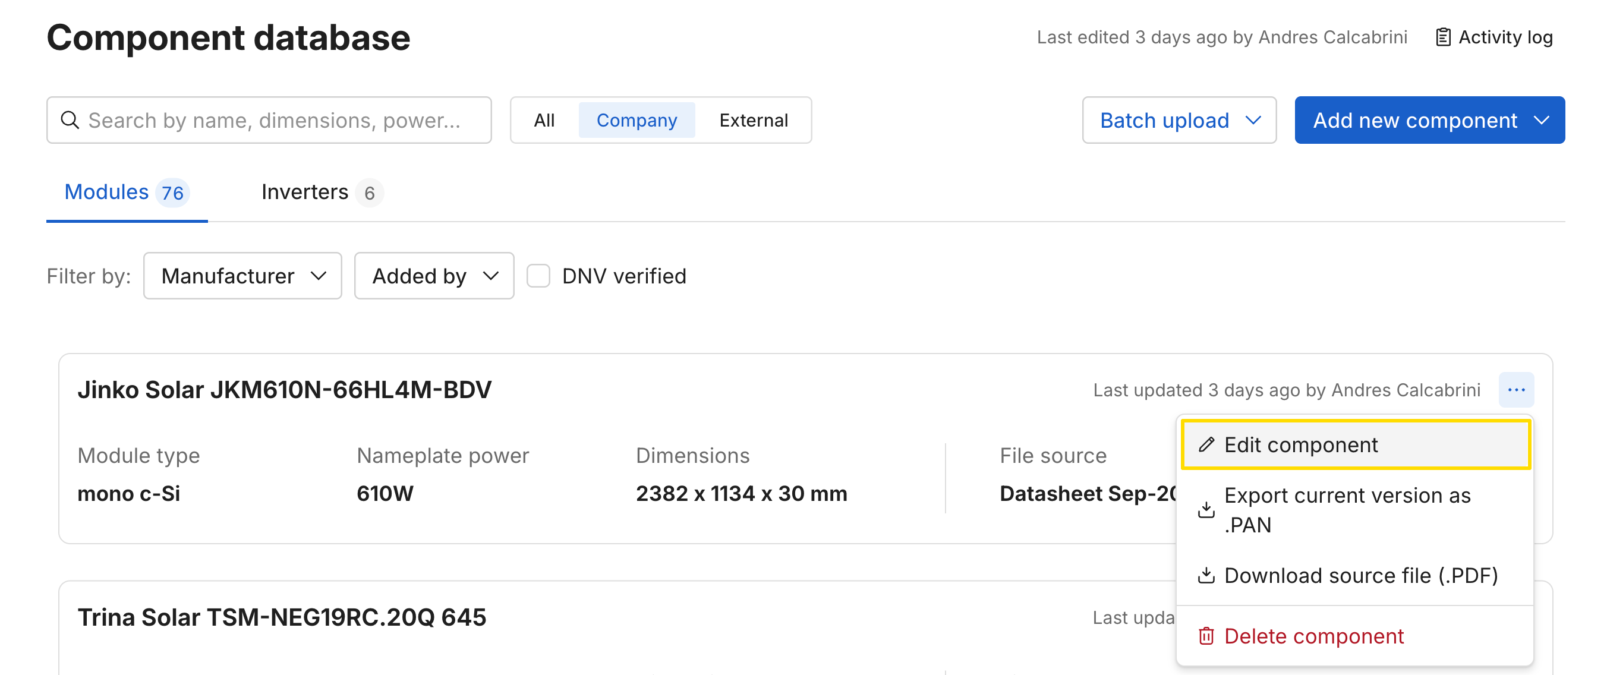The image size is (1607, 675).
Task: Click Last updated by Andres Calcabrini on Jinko card
Action: (1286, 390)
